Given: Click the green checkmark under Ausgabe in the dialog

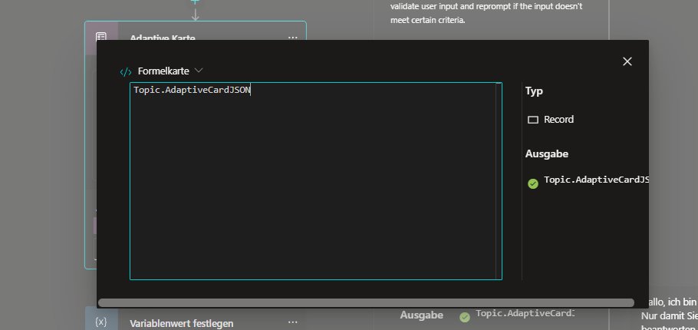Looking at the screenshot, I should click(533, 183).
